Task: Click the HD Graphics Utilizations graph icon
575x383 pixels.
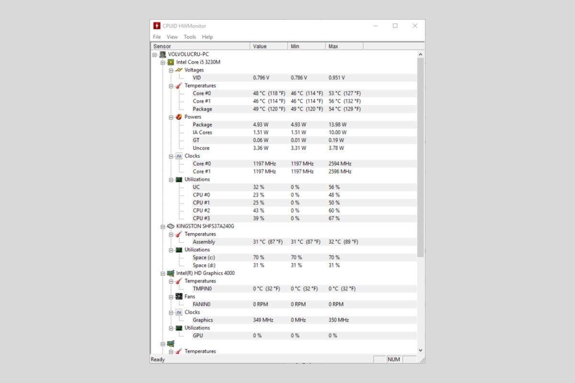Action: 179,328
